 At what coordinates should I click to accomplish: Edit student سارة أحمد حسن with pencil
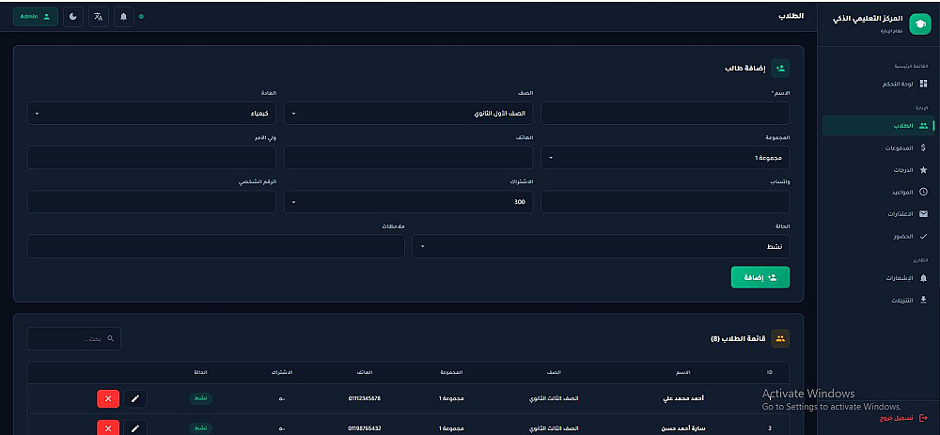[x=135, y=427]
